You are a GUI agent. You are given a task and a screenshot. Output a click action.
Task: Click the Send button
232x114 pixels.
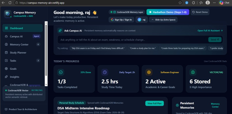(215, 39)
